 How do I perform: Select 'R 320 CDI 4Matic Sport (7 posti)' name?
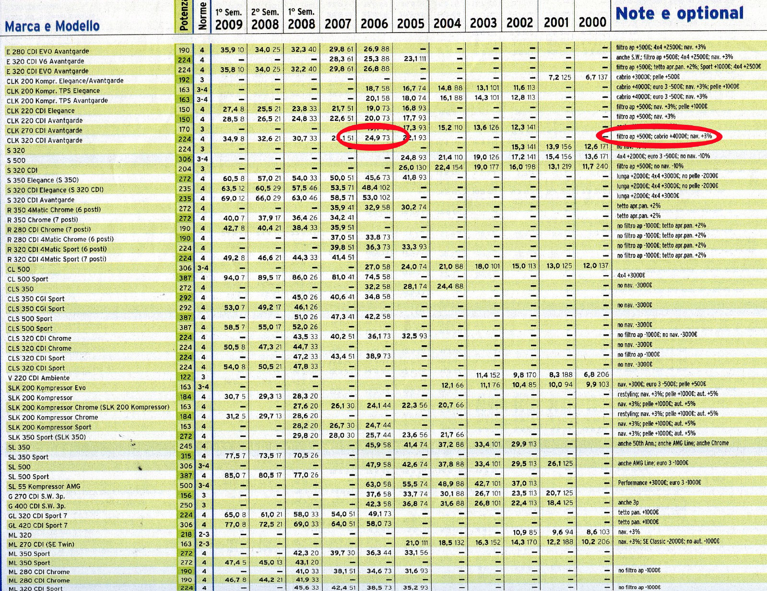pos(57,259)
